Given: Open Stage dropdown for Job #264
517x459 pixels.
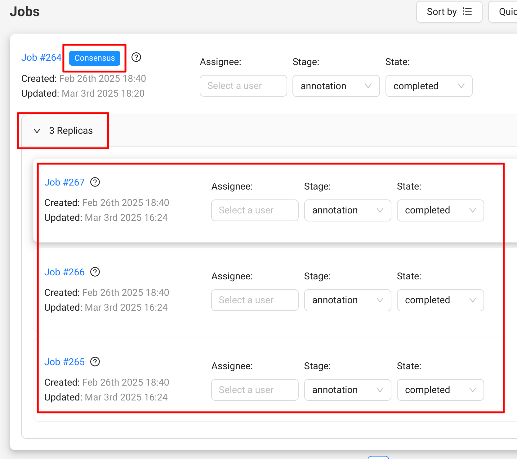Looking at the screenshot, I should (x=336, y=86).
